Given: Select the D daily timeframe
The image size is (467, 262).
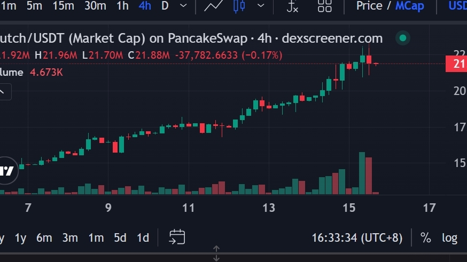Looking at the screenshot, I should point(165,6).
